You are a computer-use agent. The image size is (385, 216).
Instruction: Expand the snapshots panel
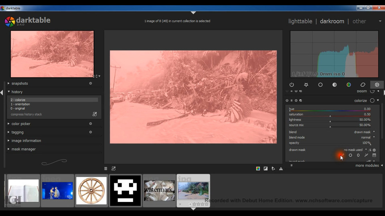tap(20, 84)
